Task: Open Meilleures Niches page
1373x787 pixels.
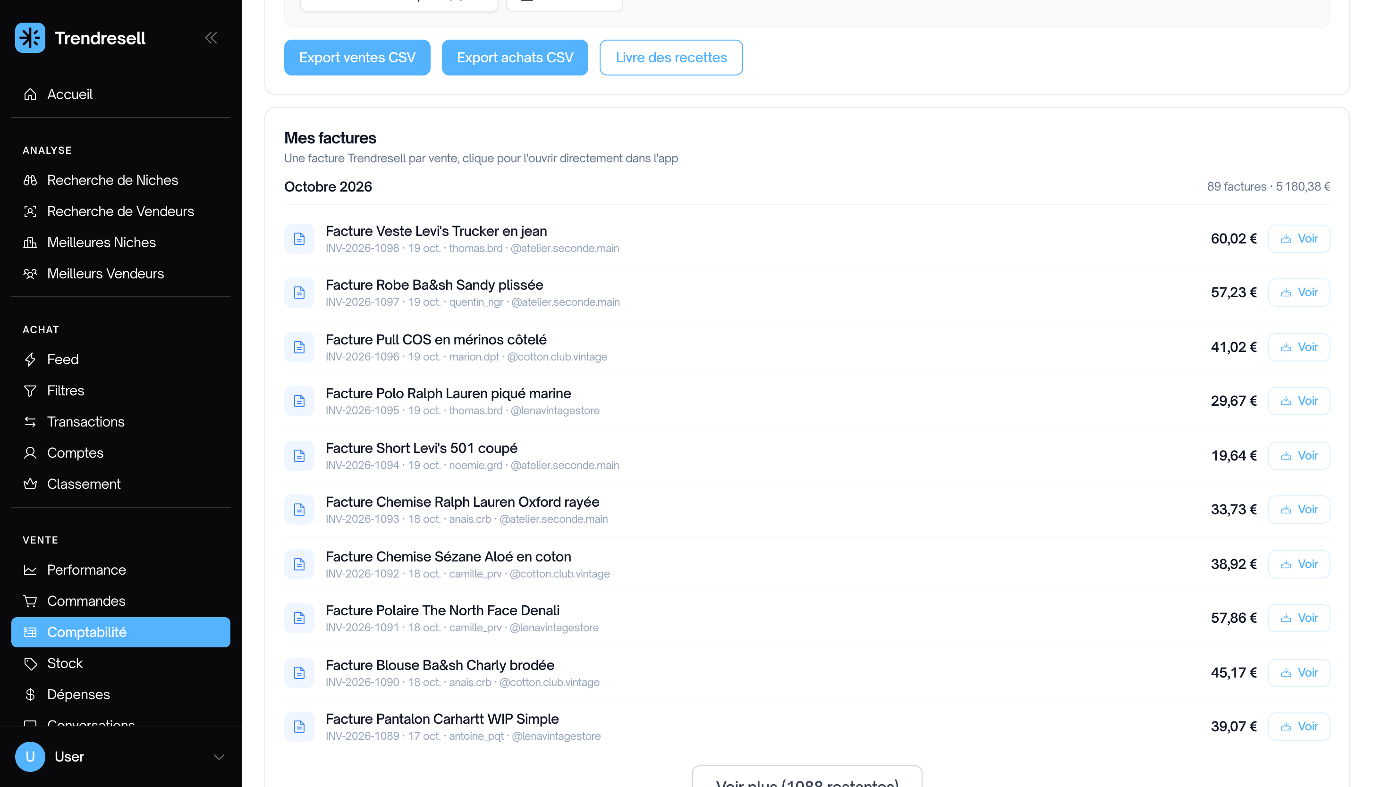Action: point(120,243)
